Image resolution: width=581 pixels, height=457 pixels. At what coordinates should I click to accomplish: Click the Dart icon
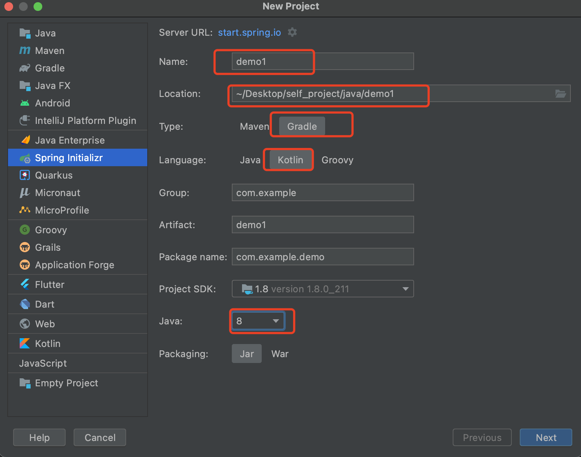25,304
